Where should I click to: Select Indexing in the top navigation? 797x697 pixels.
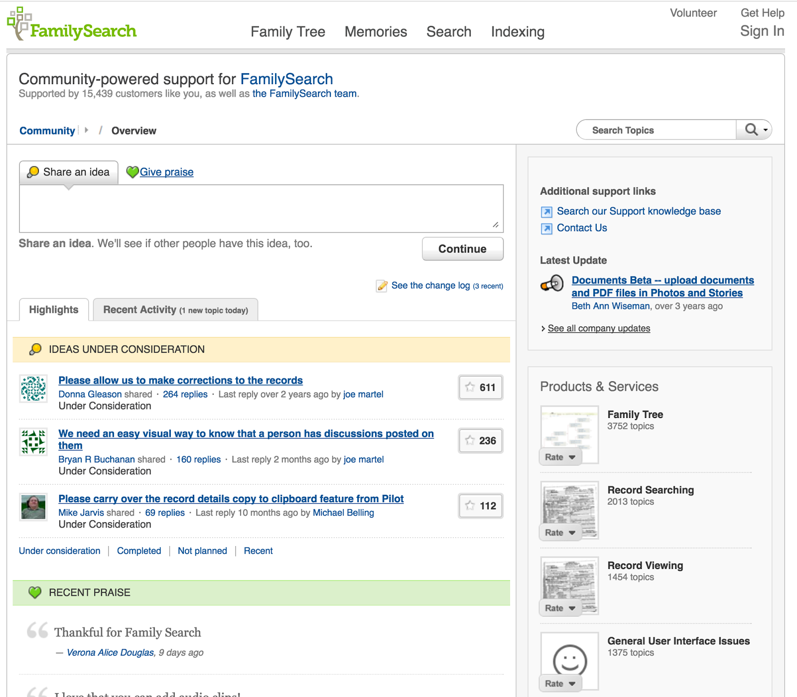(518, 32)
